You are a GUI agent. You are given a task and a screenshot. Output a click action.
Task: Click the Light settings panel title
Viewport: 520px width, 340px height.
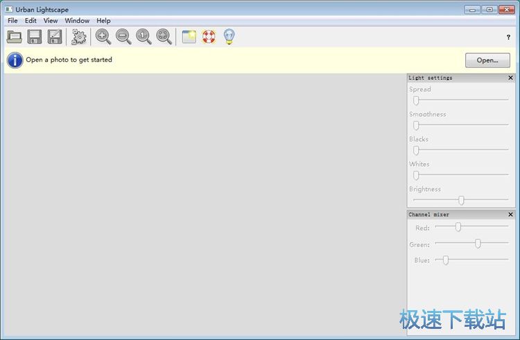click(430, 78)
